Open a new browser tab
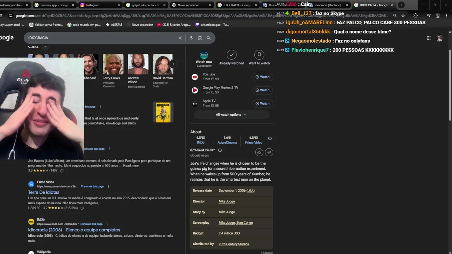 pyautogui.click(x=401, y=5)
